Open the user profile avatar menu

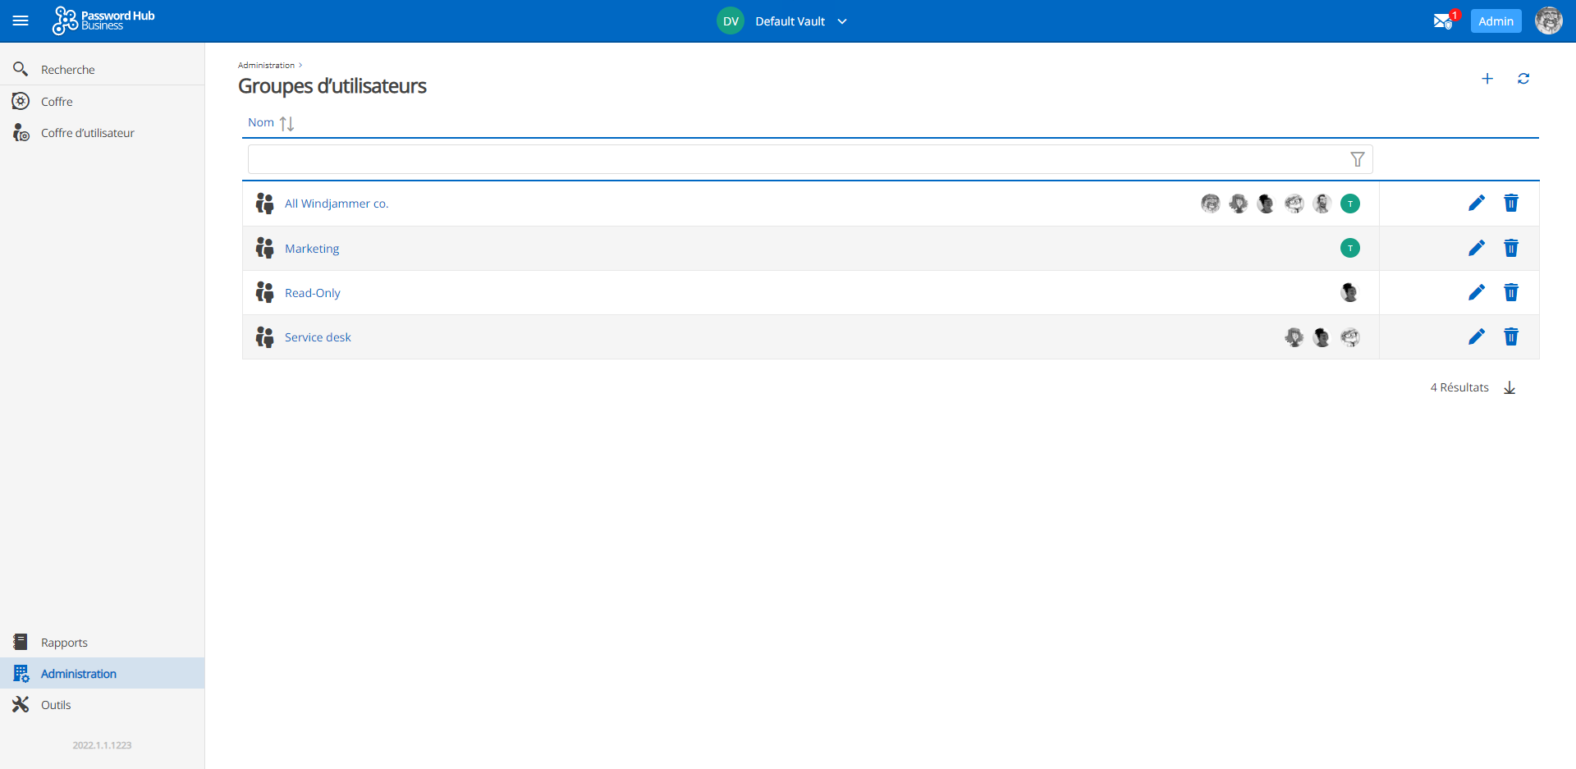click(1548, 21)
